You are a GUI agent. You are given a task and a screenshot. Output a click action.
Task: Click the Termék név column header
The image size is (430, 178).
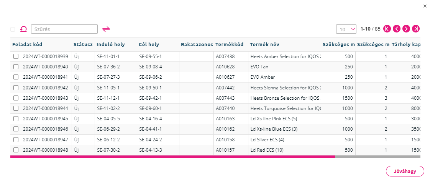(x=264, y=45)
